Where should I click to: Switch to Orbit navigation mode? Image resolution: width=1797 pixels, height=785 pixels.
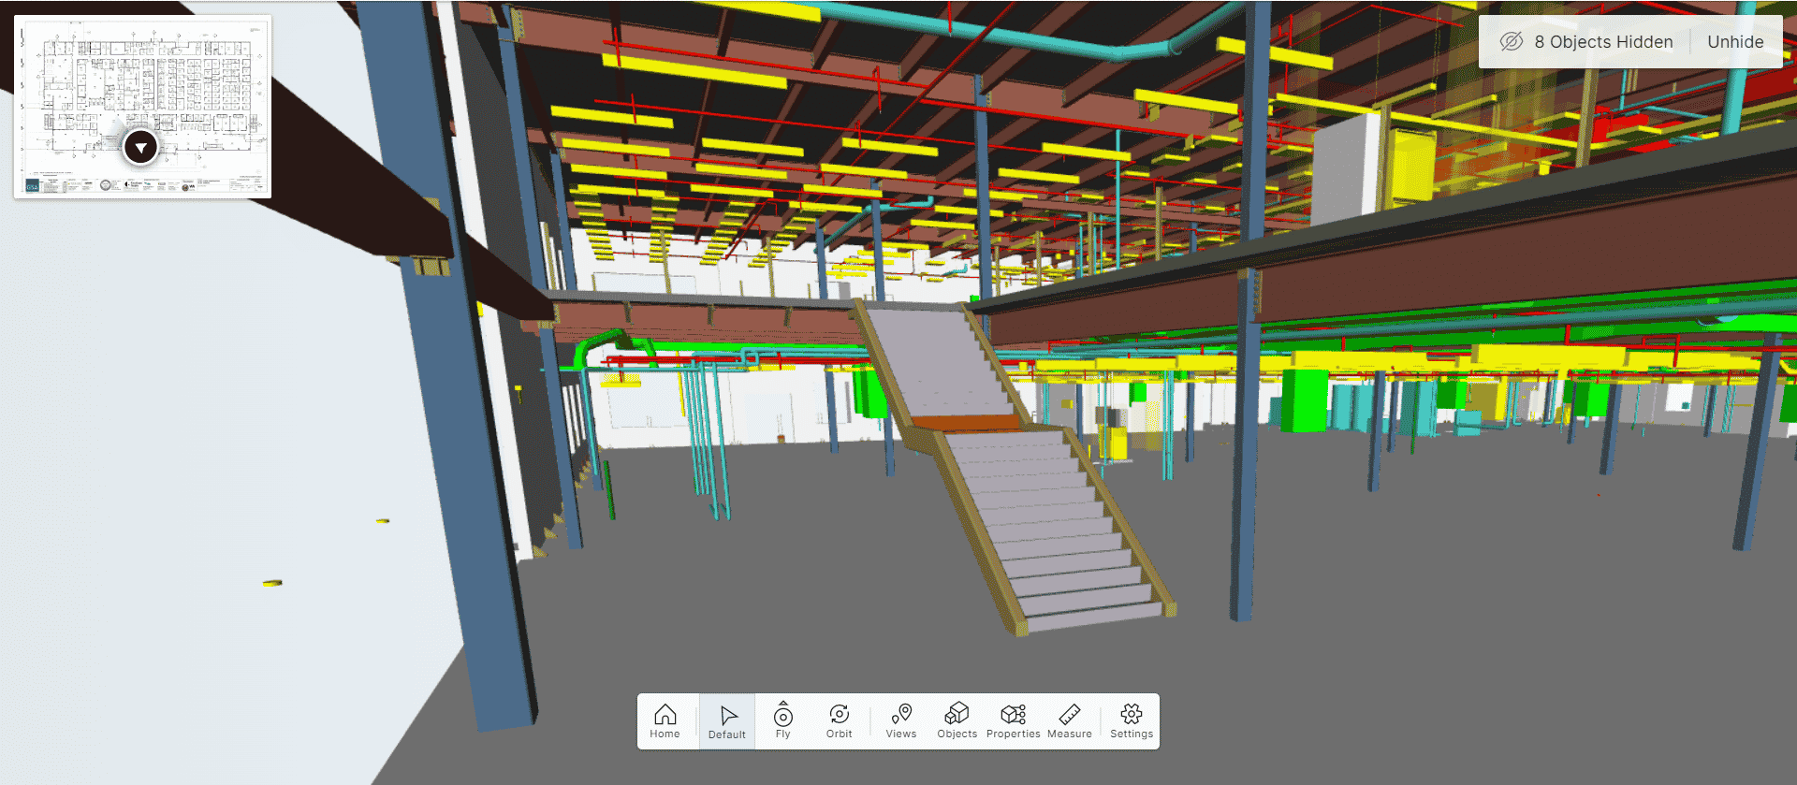(x=840, y=720)
